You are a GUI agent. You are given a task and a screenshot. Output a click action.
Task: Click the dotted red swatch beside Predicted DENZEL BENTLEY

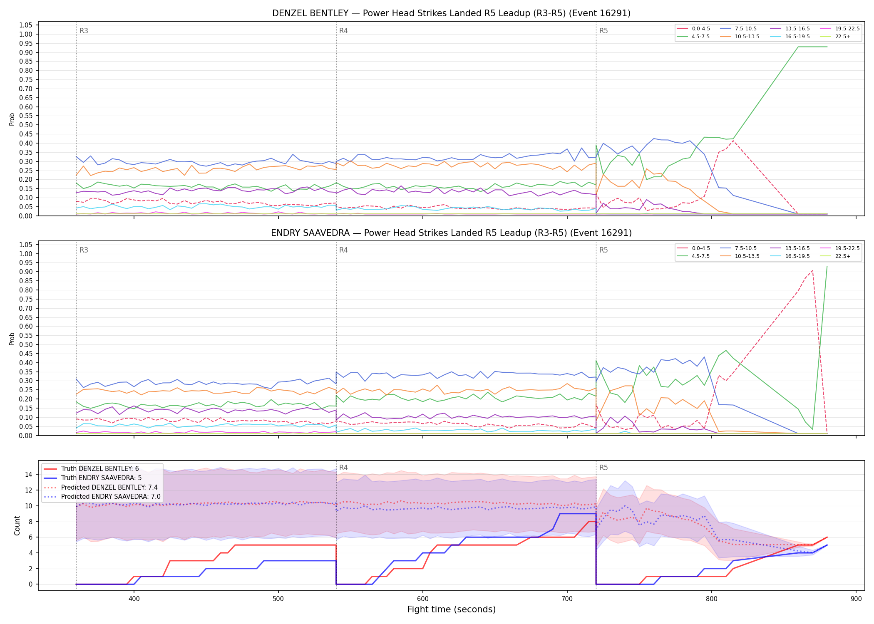50,488
